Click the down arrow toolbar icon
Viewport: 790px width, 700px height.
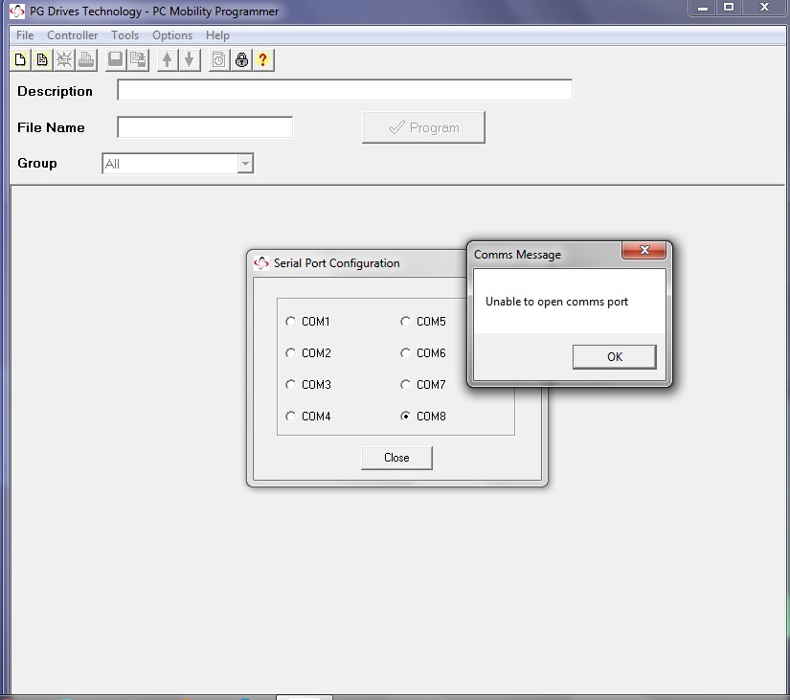(189, 59)
